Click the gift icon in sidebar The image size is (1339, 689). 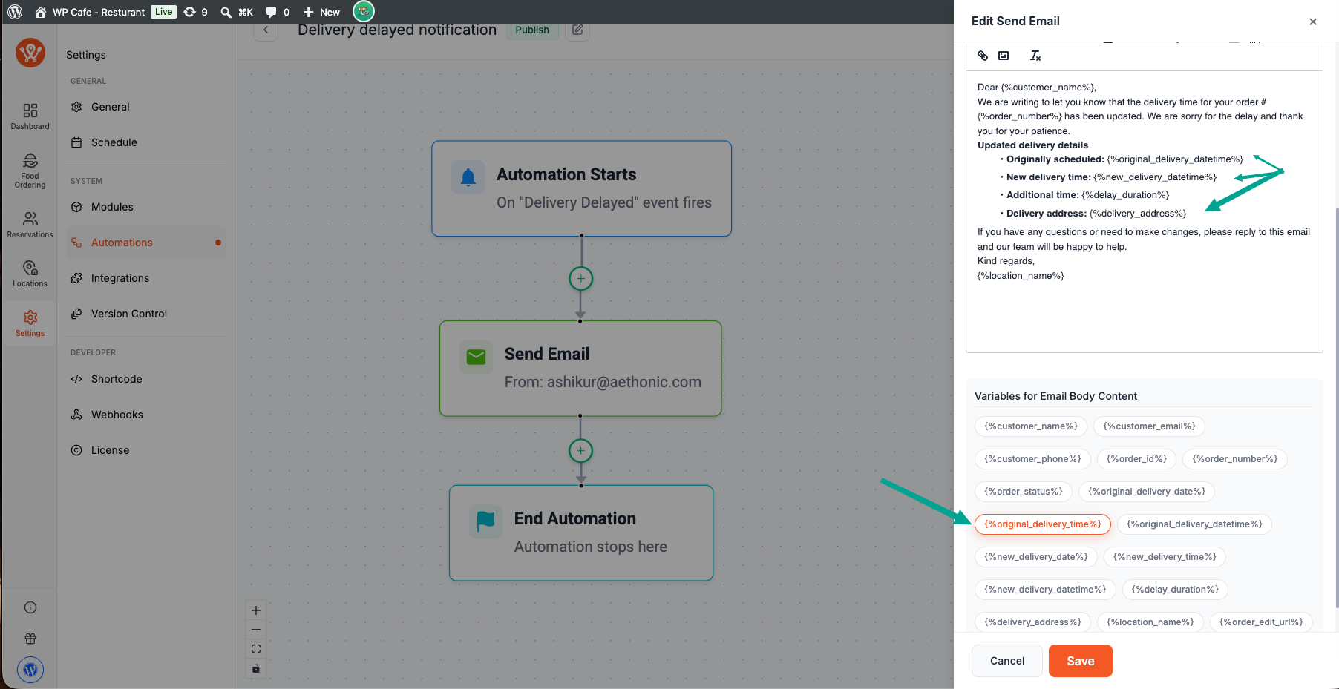(30, 639)
